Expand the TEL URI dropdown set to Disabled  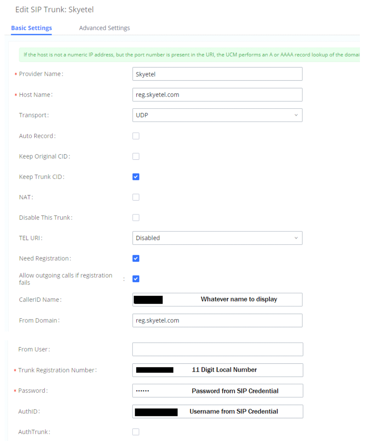click(217, 238)
